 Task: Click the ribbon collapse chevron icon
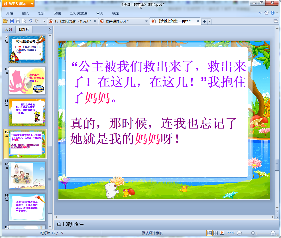click(x=260, y=13)
